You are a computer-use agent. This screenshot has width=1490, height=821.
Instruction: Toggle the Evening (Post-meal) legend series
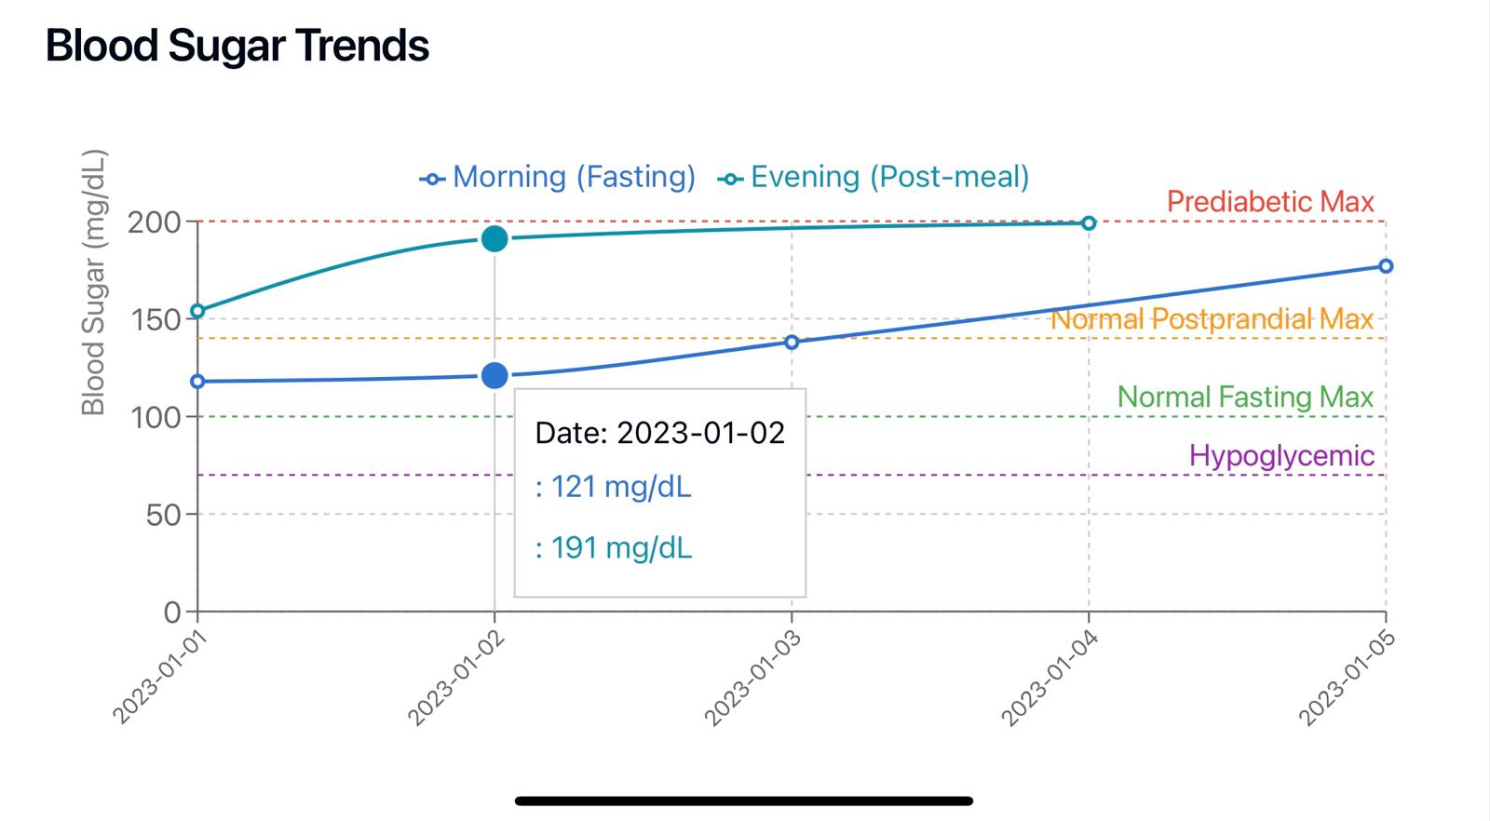(888, 177)
